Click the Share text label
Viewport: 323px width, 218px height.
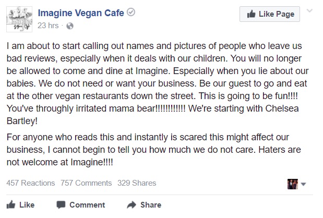tap(151, 205)
